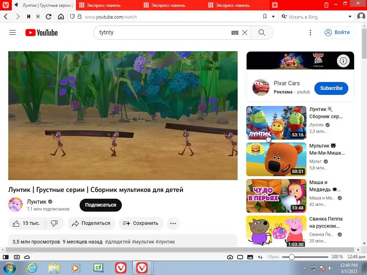The width and height of the screenshot is (367, 275).
Task: Open the YouTube guide hamburger menu
Action: click(x=13, y=33)
